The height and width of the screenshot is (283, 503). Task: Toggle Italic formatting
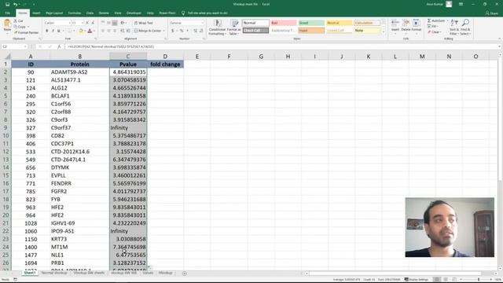pyautogui.click(x=53, y=31)
